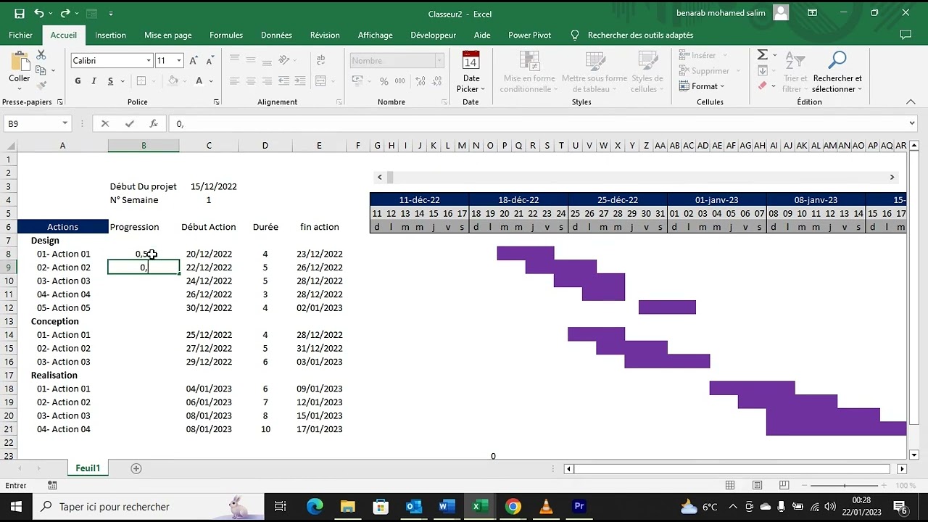Click the font color A swatch
Image resolution: width=928 pixels, height=522 pixels.
(x=199, y=81)
